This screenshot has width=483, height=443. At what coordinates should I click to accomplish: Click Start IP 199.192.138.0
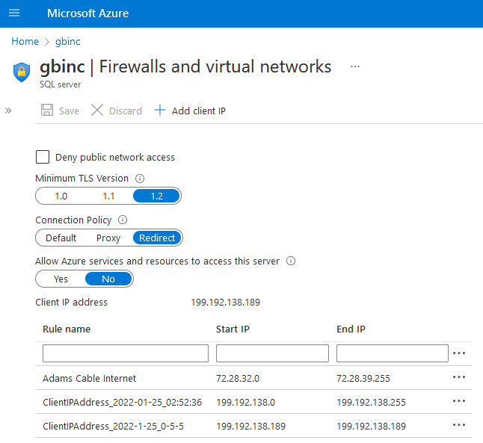coord(246,402)
